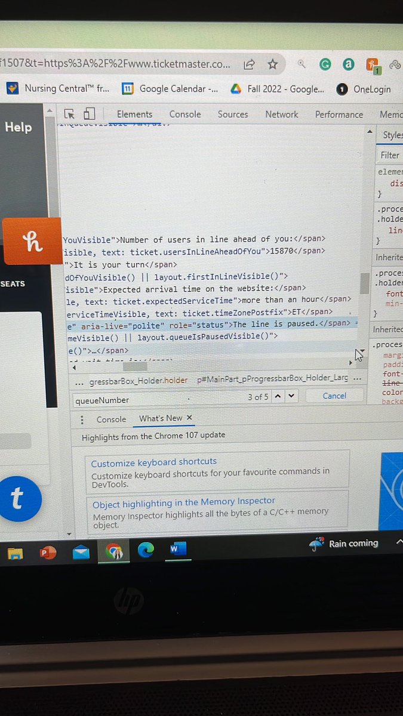
Task: Open Microsoft Word from the taskbar
Action: (178, 549)
